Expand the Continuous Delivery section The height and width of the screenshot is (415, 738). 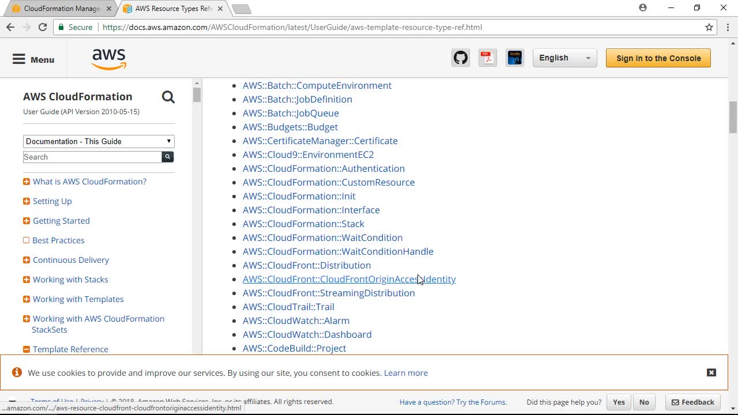pos(26,260)
